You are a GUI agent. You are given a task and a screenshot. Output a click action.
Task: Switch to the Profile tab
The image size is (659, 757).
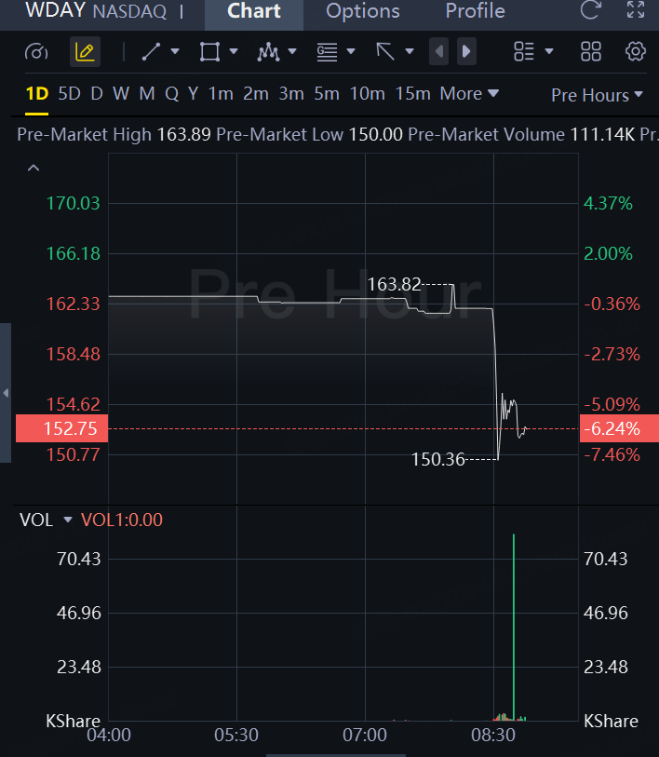point(475,12)
